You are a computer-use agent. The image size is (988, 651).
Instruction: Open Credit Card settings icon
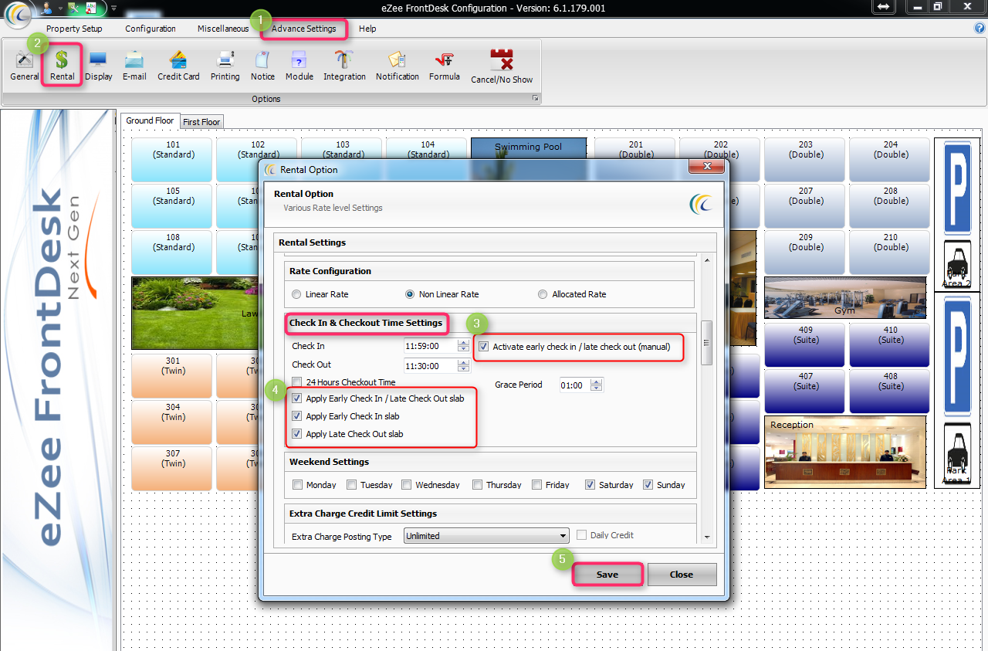pos(178,66)
